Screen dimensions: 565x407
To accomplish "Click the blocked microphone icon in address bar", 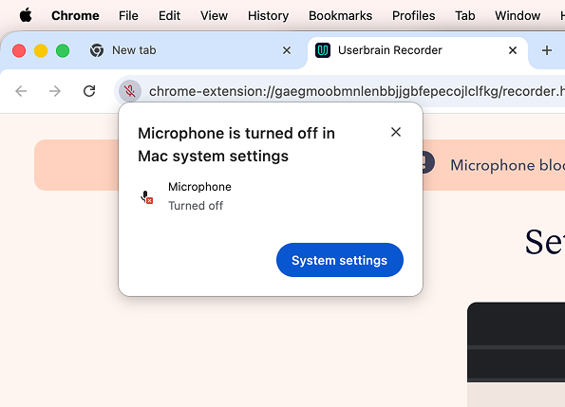I will [130, 91].
